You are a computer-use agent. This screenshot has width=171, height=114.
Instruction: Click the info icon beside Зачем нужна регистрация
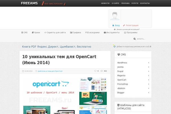click(115, 29)
